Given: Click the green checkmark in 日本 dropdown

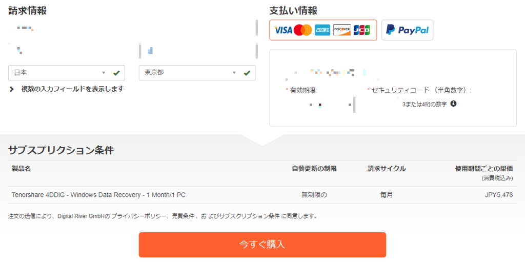Looking at the screenshot, I should coord(116,73).
